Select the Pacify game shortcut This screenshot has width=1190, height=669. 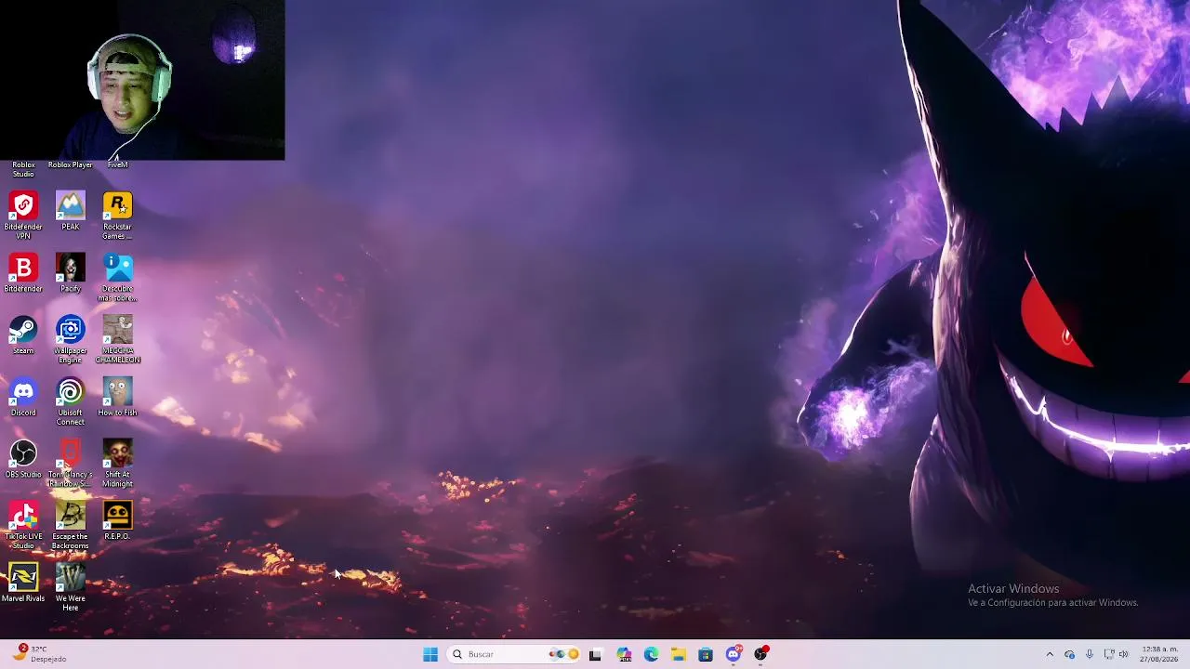pos(70,273)
